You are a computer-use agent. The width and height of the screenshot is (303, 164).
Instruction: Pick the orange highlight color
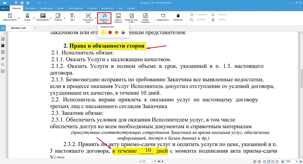coord(117,32)
